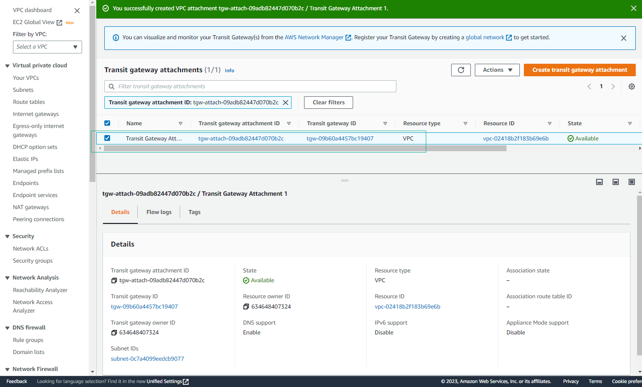Switch to the Tags tab

click(x=194, y=212)
